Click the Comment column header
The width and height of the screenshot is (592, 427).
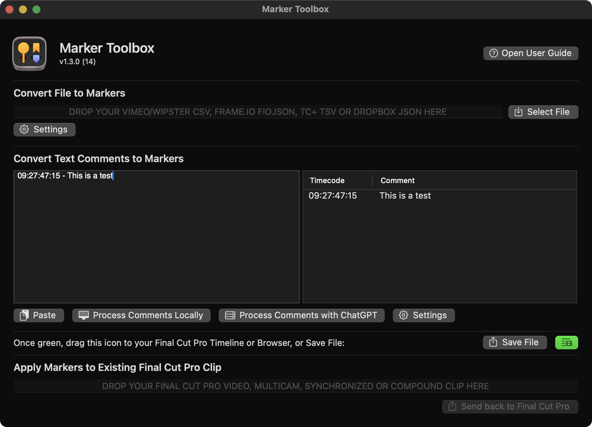pyautogui.click(x=398, y=181)
